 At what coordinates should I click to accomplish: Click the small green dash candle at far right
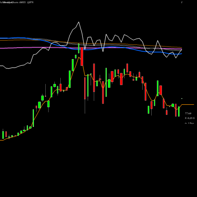point(182,98)
